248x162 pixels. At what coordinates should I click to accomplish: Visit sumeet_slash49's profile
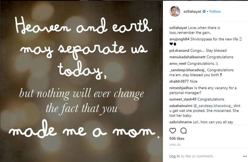[x=183, y=99]
